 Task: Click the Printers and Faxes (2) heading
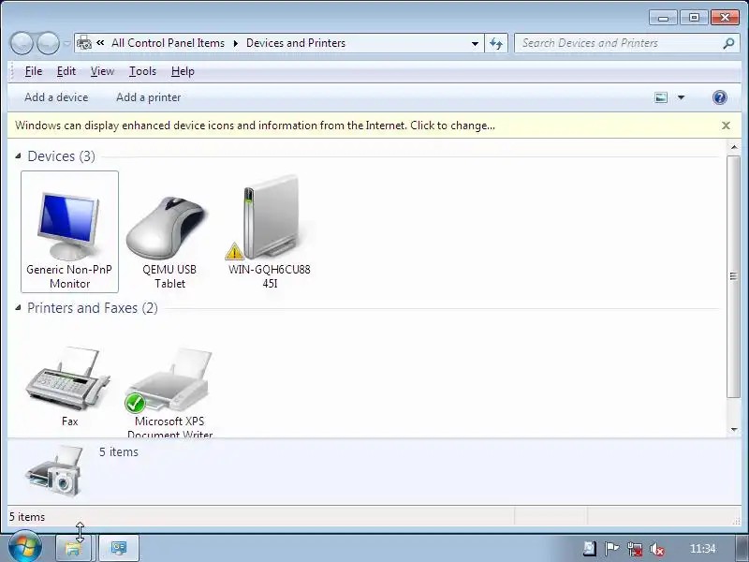point(92,308)
